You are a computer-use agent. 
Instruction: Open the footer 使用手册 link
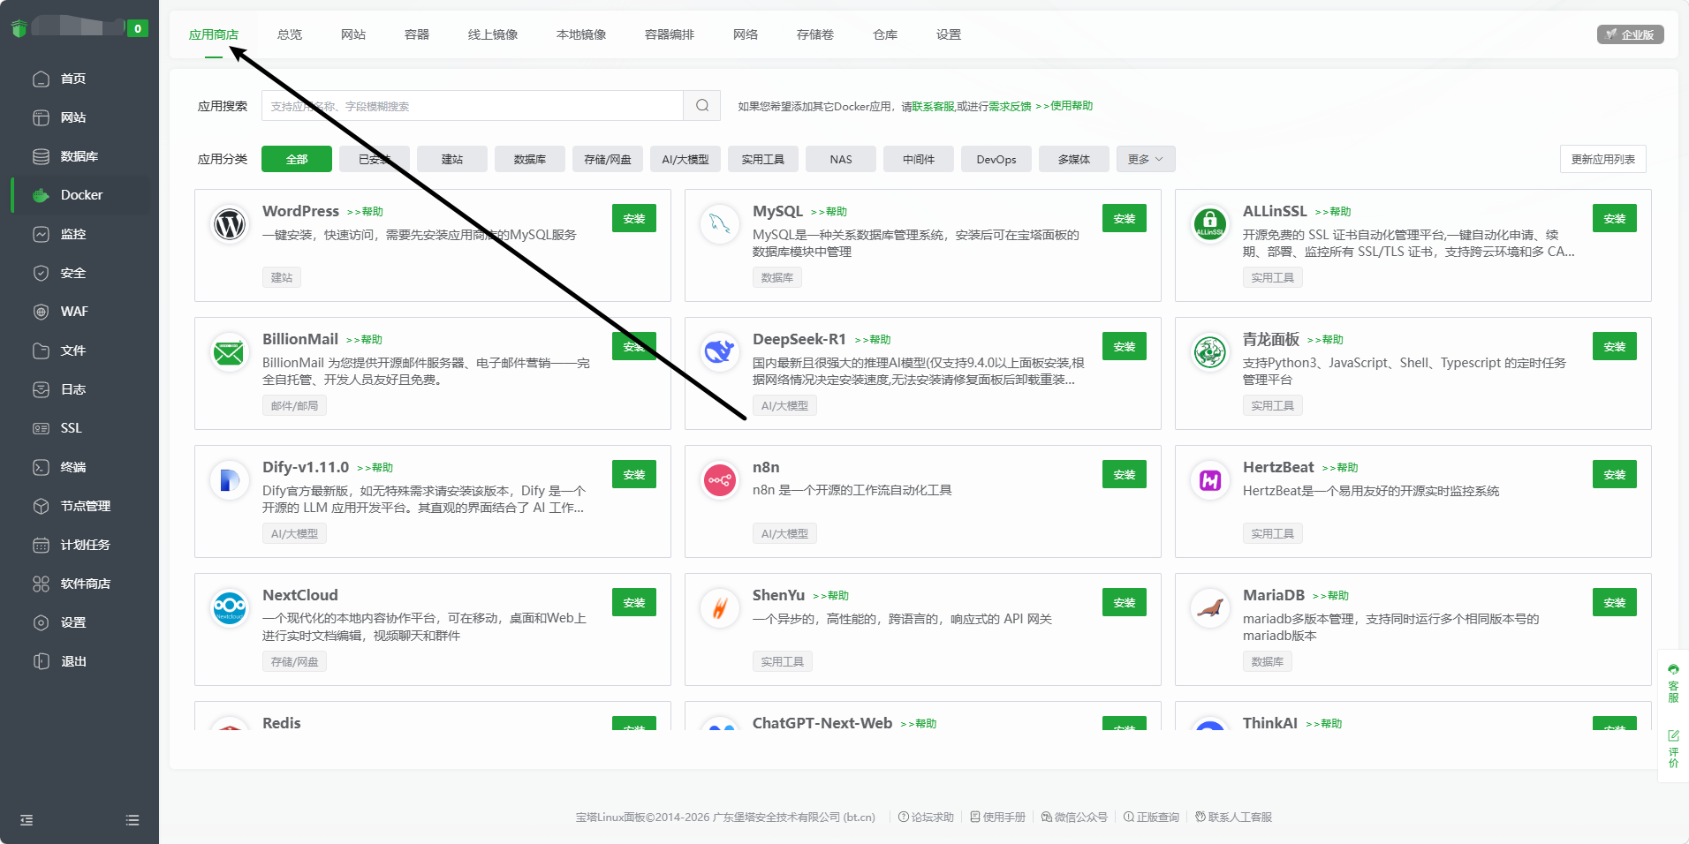tap(997, 818)
